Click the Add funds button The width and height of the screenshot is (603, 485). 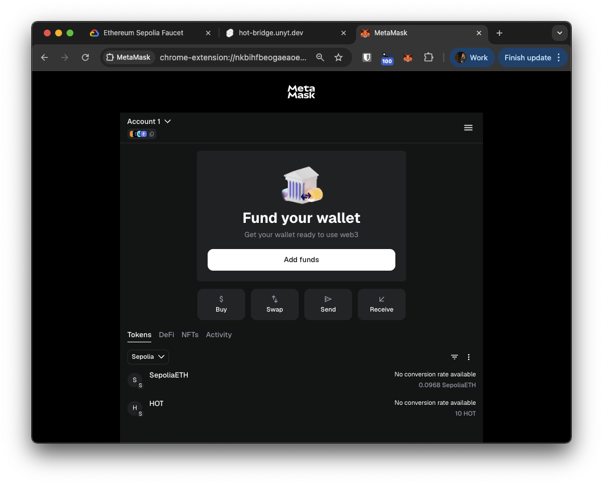(301, 259)
